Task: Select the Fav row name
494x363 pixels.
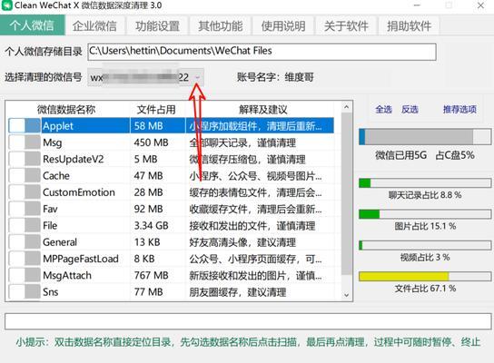Action: (50, 209)
